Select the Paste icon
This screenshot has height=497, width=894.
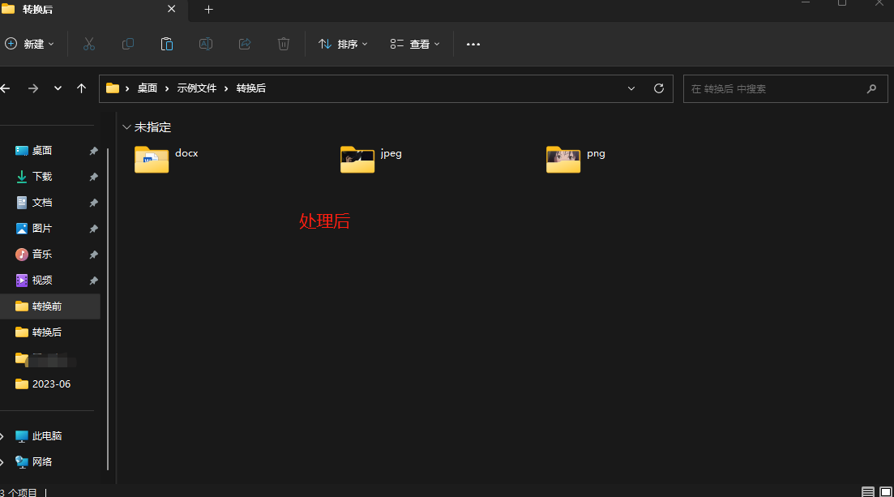click(x=167, y=44)
